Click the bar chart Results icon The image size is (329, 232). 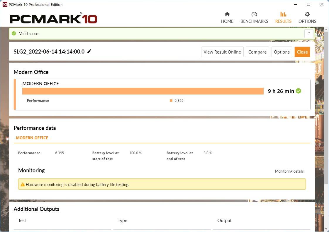pyautogui.click(x=283, y=14)
